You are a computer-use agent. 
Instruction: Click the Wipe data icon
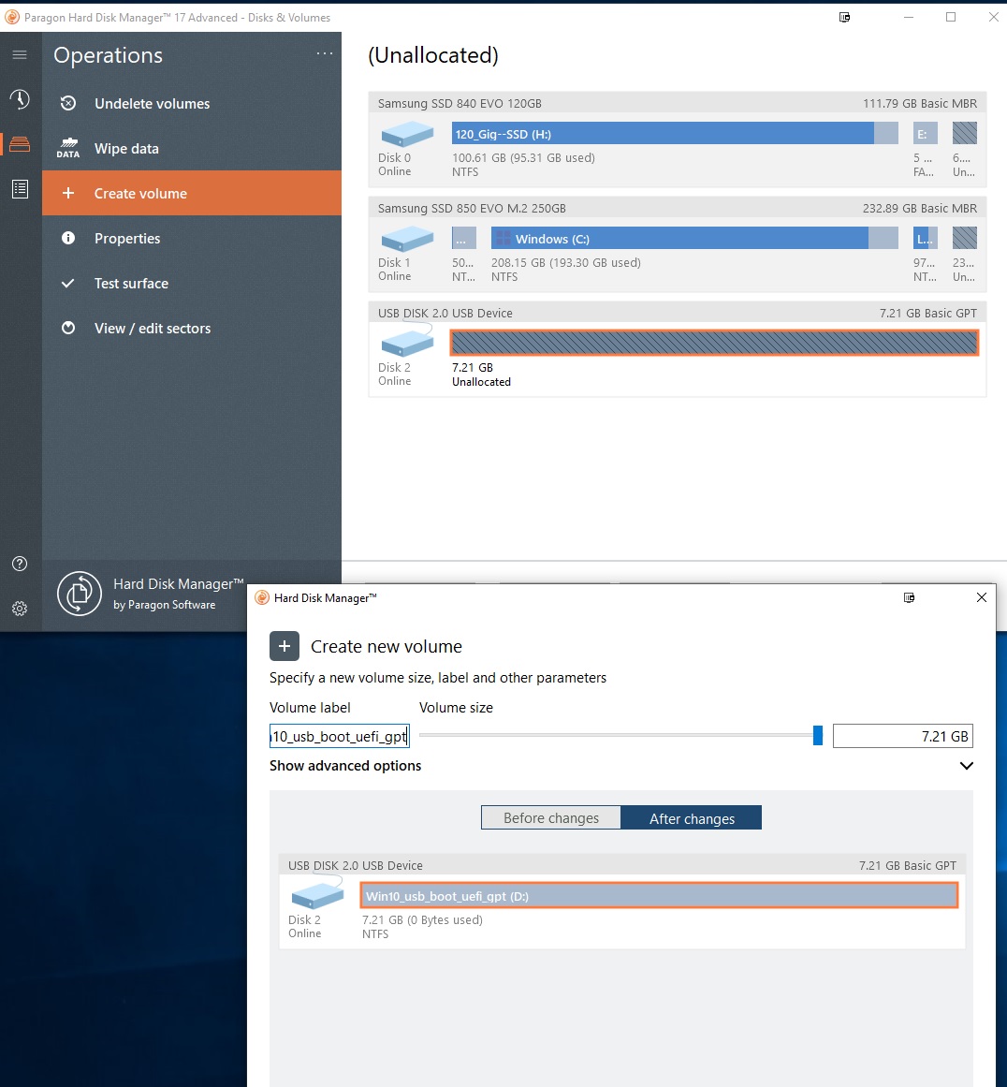point(68,148)
